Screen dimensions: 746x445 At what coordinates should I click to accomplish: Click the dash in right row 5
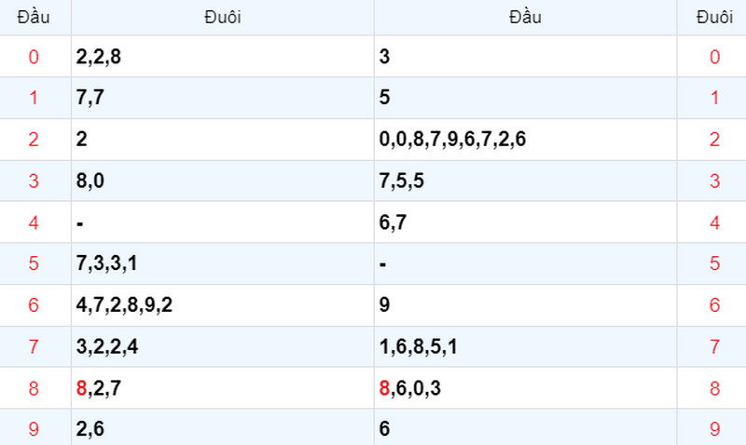point(383,264)
